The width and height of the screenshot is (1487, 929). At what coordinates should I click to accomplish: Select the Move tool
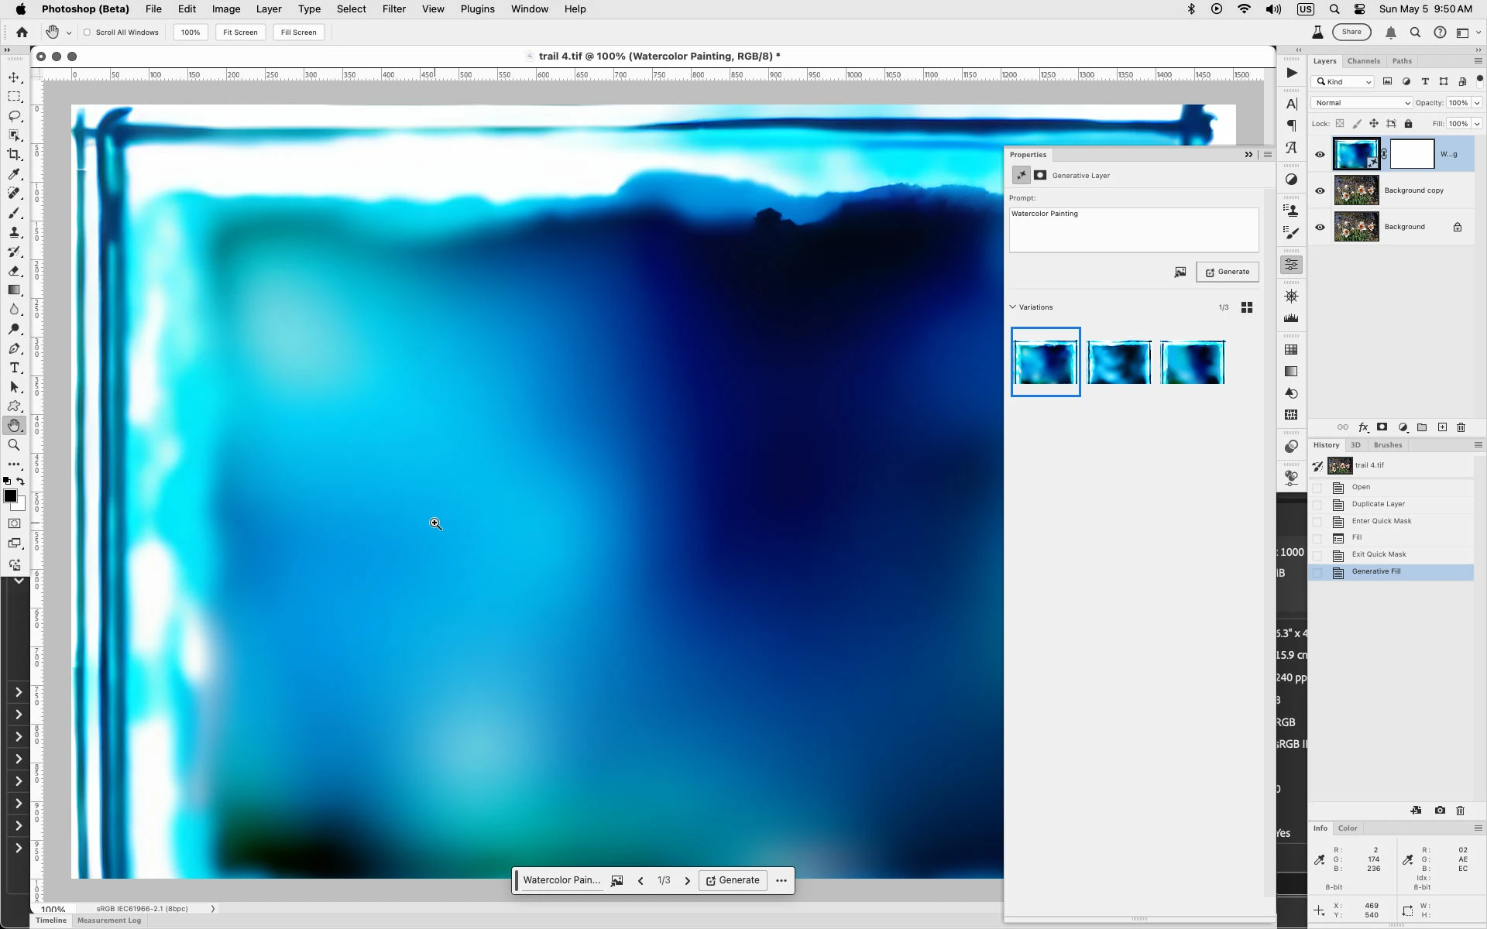[14, 77]
